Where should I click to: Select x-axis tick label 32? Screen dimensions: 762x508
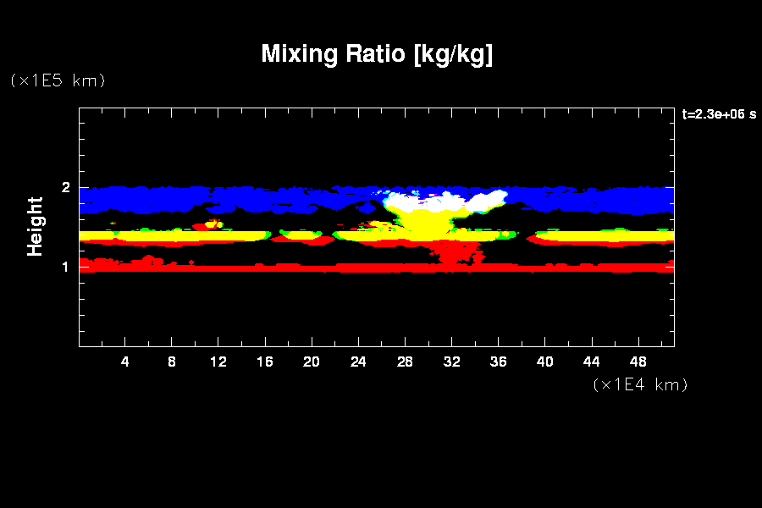451,362
